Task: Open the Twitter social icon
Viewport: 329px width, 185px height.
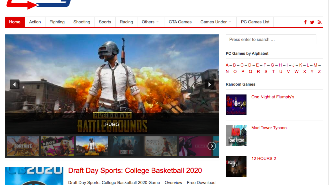Action: pos(312,22)
